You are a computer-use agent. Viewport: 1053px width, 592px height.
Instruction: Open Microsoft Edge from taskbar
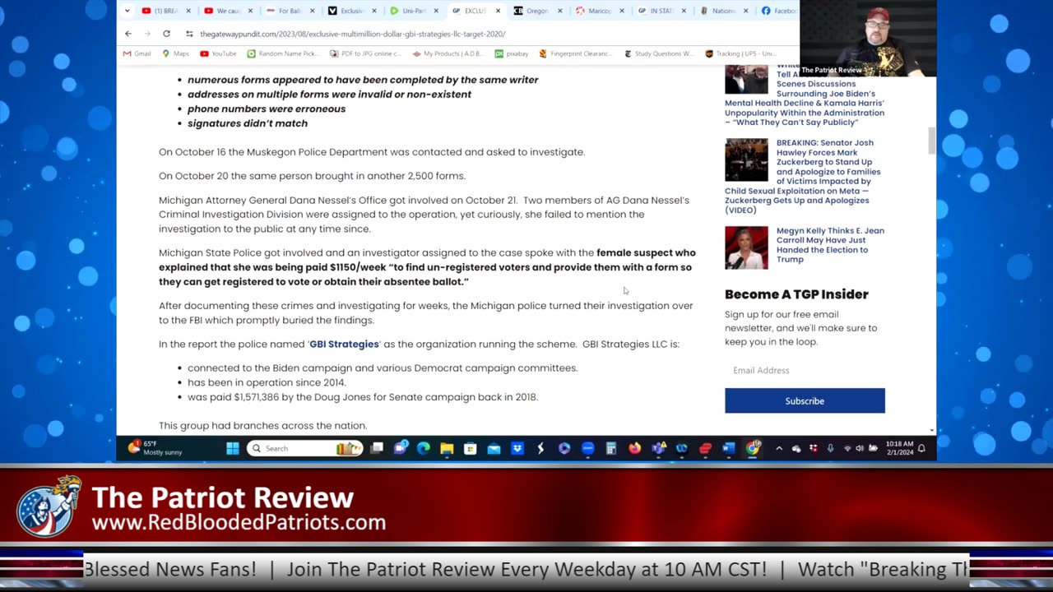point(423,448)
